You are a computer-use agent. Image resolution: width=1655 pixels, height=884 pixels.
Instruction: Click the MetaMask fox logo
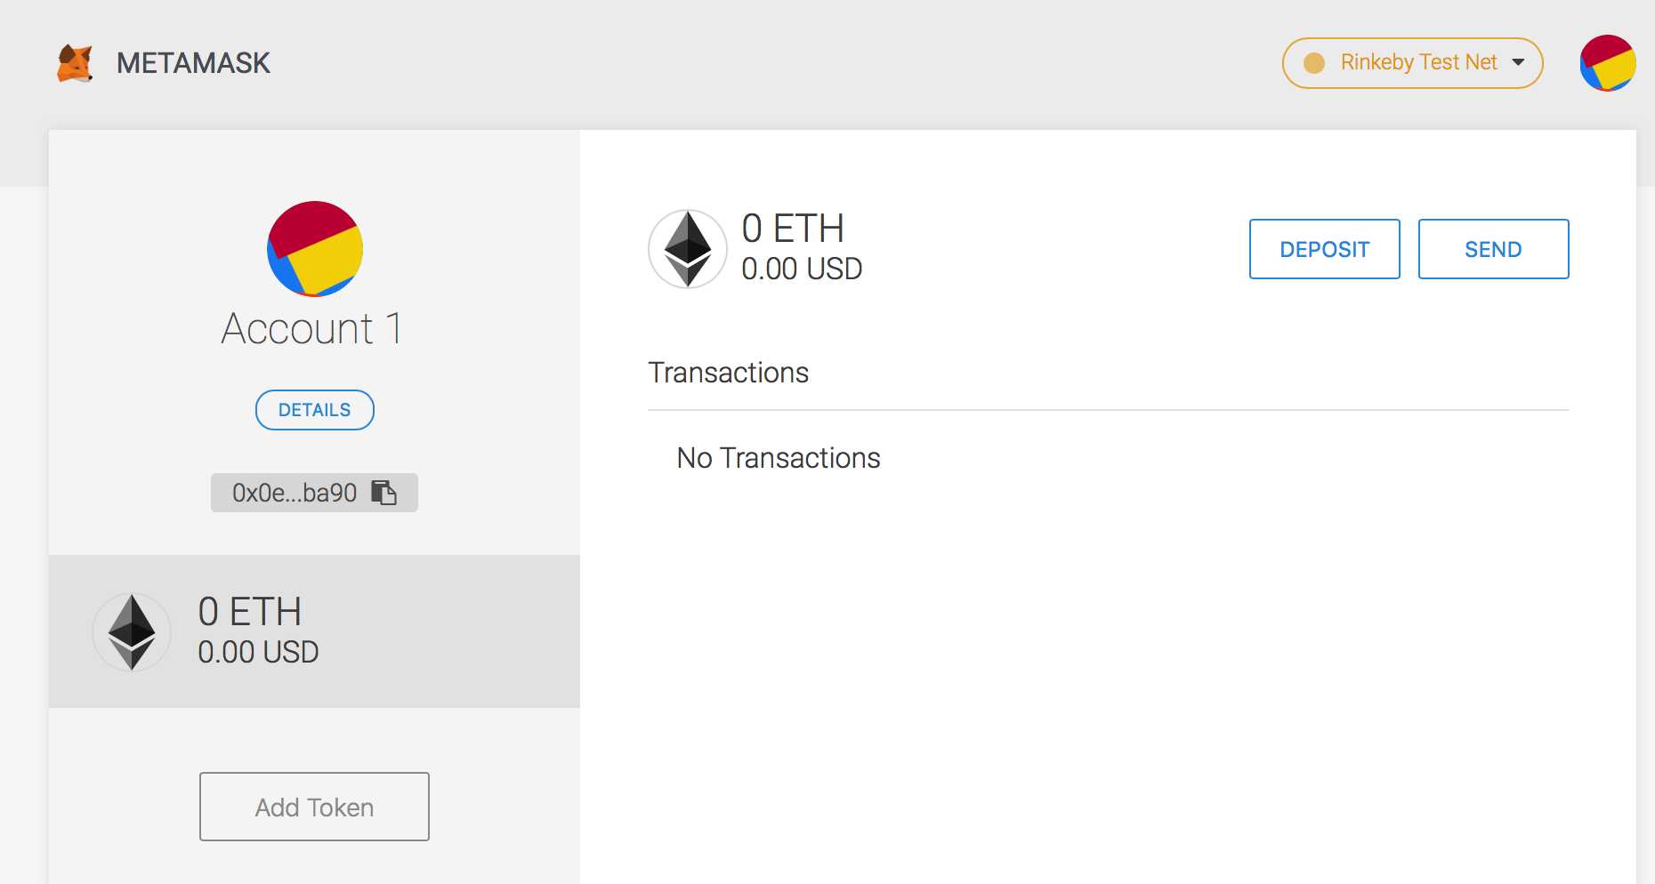pos(76,63)
